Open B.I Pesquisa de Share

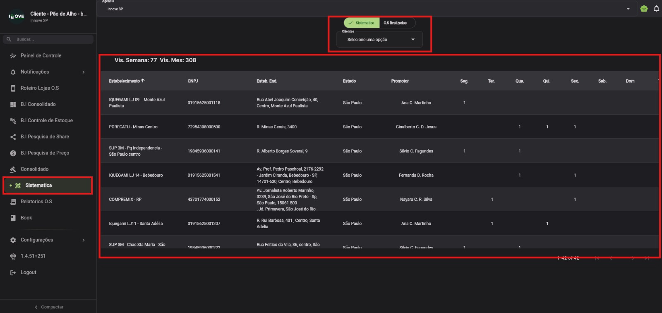45,137
